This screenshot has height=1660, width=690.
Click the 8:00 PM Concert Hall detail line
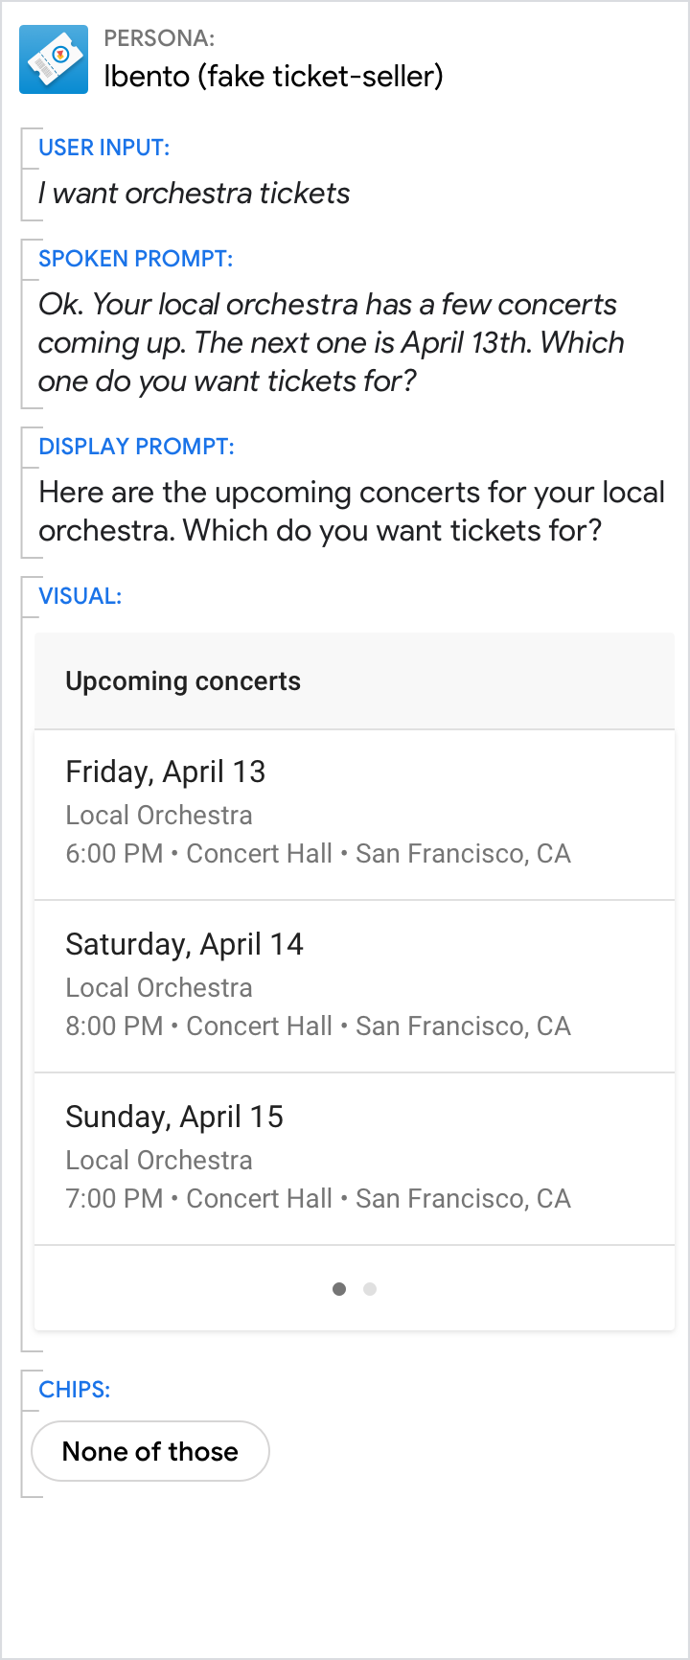(318, 1026)
